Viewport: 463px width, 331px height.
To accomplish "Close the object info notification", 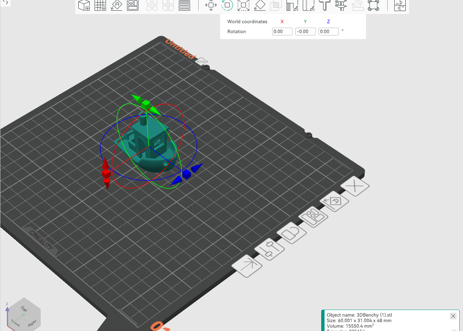I will (453, 316).
